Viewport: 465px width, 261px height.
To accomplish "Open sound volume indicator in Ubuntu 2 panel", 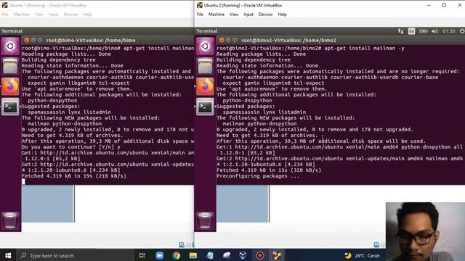I will pyautogui.click(x=434, y=31).
